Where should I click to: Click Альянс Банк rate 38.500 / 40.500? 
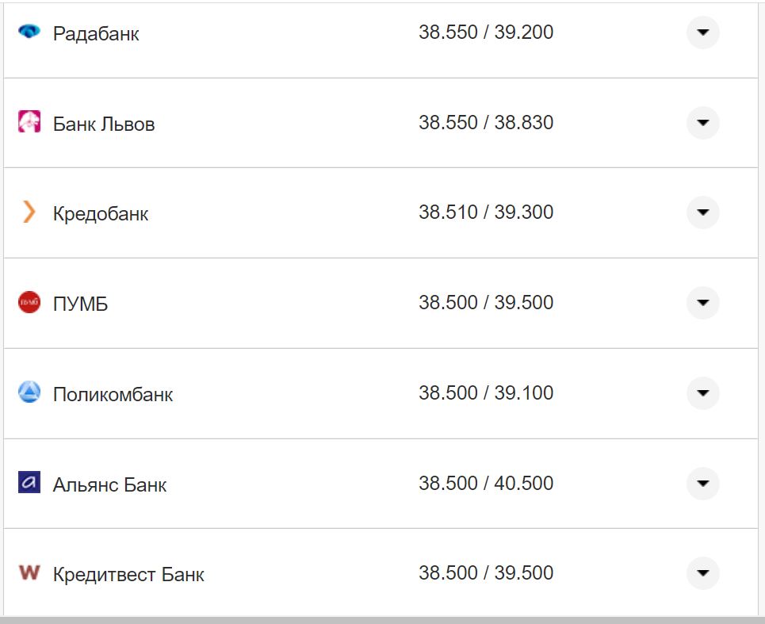click(x=486, y=483)
